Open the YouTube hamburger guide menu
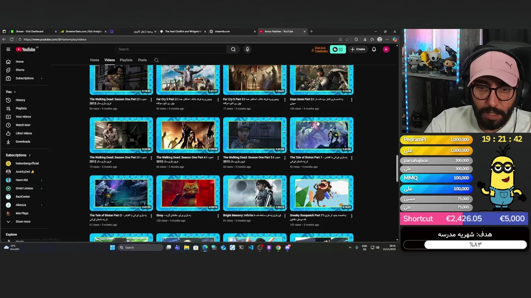Viewport: 531px width, 298px height. coord(8,49)
